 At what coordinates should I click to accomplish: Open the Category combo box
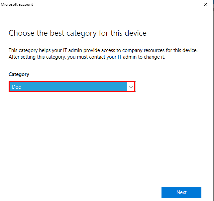[72, 87]
